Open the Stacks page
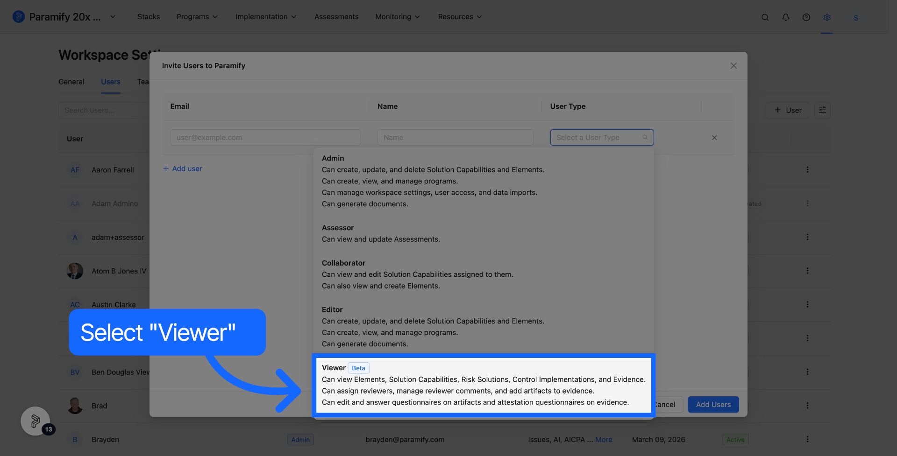 point(149,17)
